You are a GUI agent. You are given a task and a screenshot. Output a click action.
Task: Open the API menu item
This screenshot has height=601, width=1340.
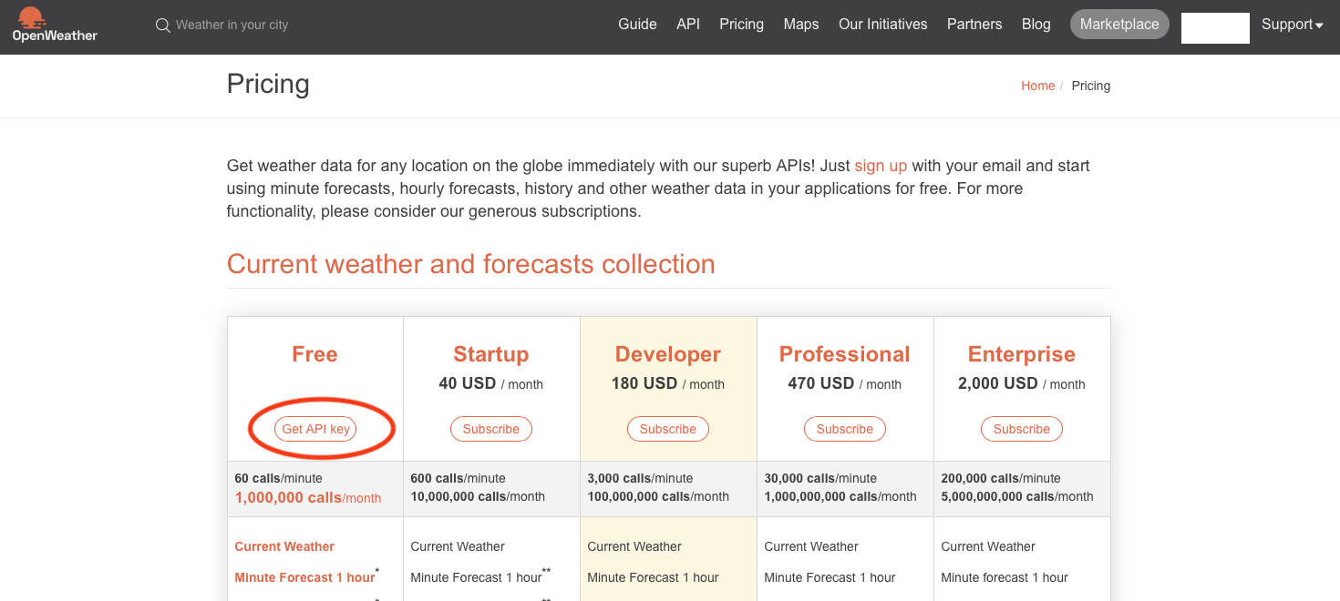688,25
